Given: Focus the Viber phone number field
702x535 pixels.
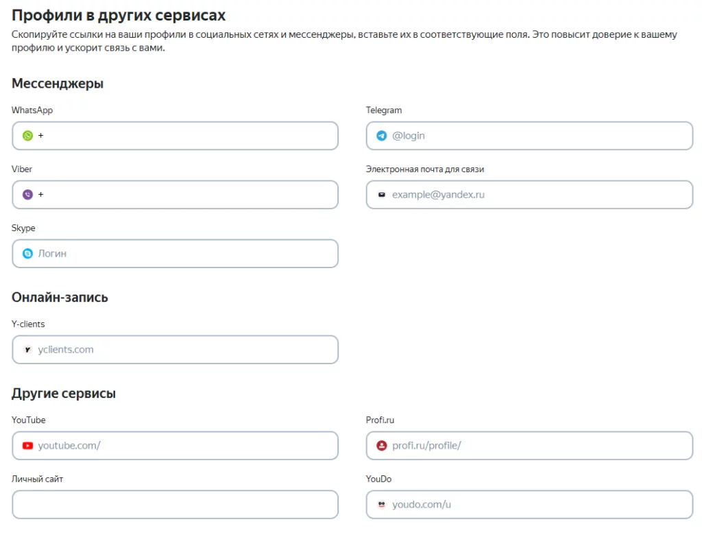Looking at the screenshot, I should pyautogui.click(x=185, y=195).
